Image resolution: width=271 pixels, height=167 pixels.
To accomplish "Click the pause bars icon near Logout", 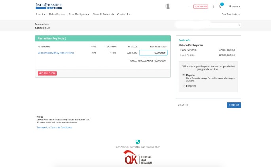I will click(213, 6).
